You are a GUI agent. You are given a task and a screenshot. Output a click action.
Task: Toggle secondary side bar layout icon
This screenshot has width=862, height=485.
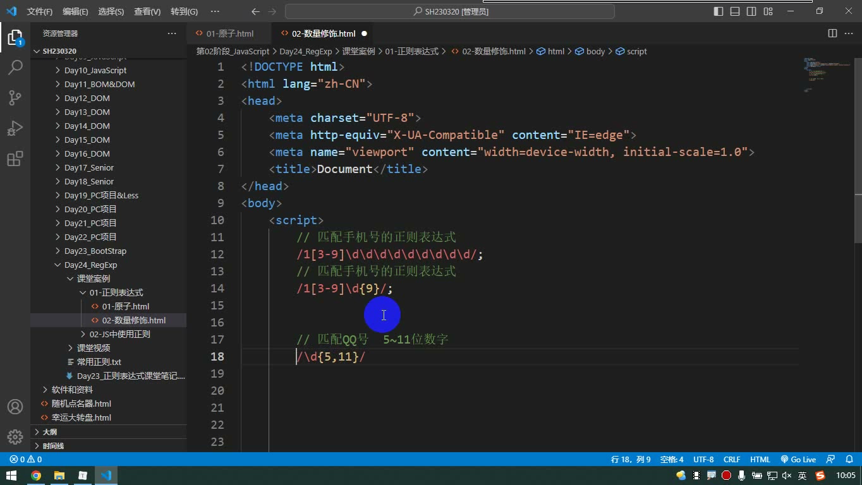coord(751,11)
